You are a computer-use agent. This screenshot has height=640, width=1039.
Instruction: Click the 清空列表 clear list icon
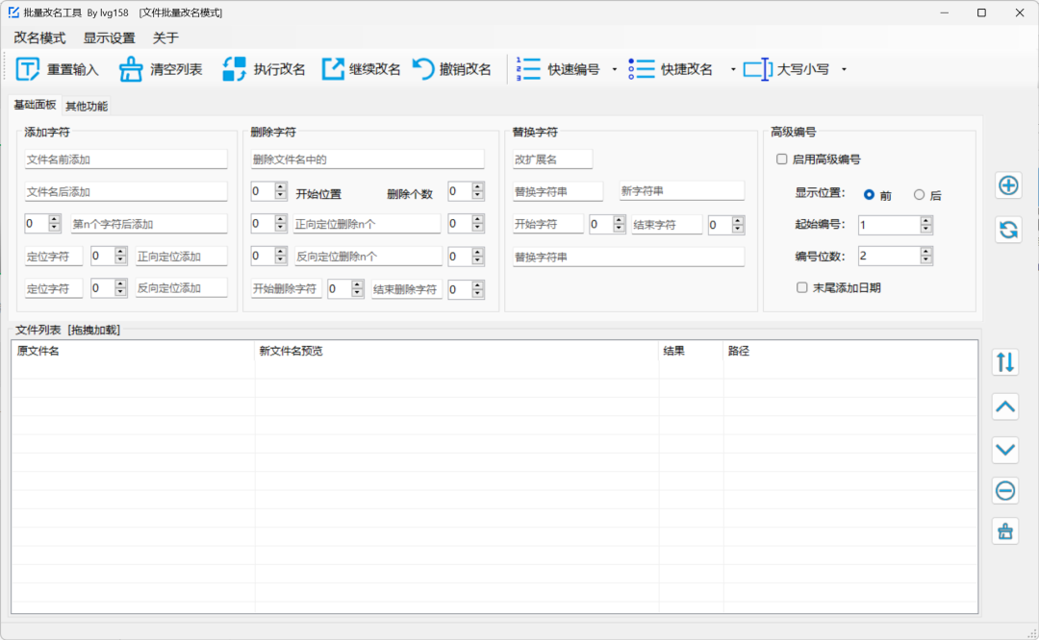point(131,69)
